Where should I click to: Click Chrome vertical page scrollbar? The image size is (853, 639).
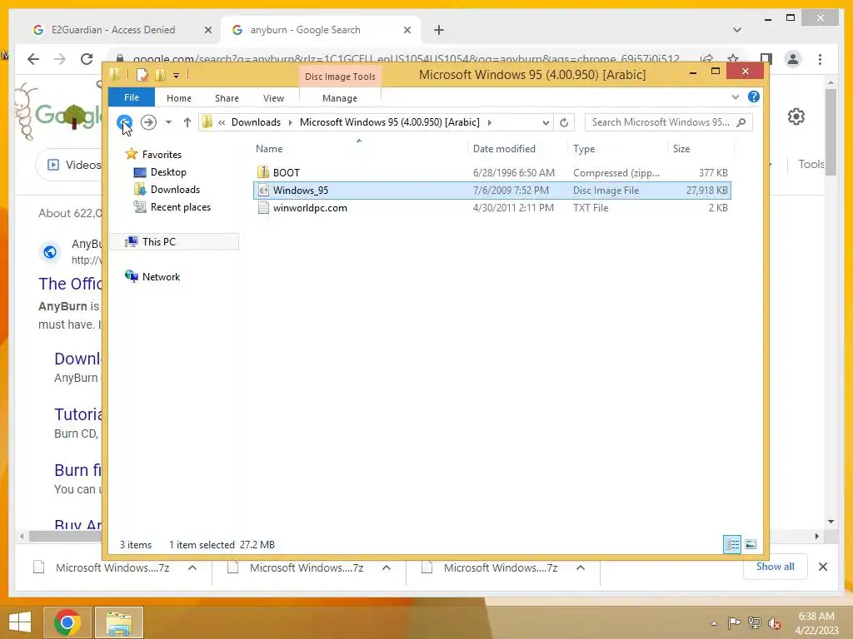(x=831, y=133)
